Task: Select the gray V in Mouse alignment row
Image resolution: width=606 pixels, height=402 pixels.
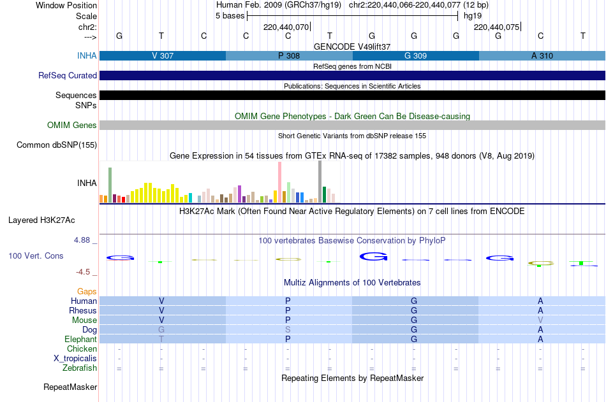Action: [540, 320]
